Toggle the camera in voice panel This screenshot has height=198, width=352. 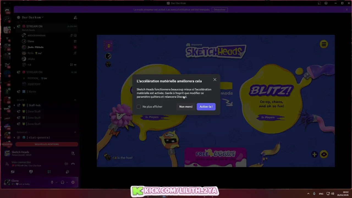tap(13, 172)
